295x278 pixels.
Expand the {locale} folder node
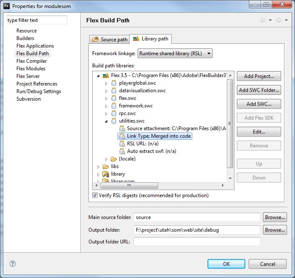coord(106,159)
